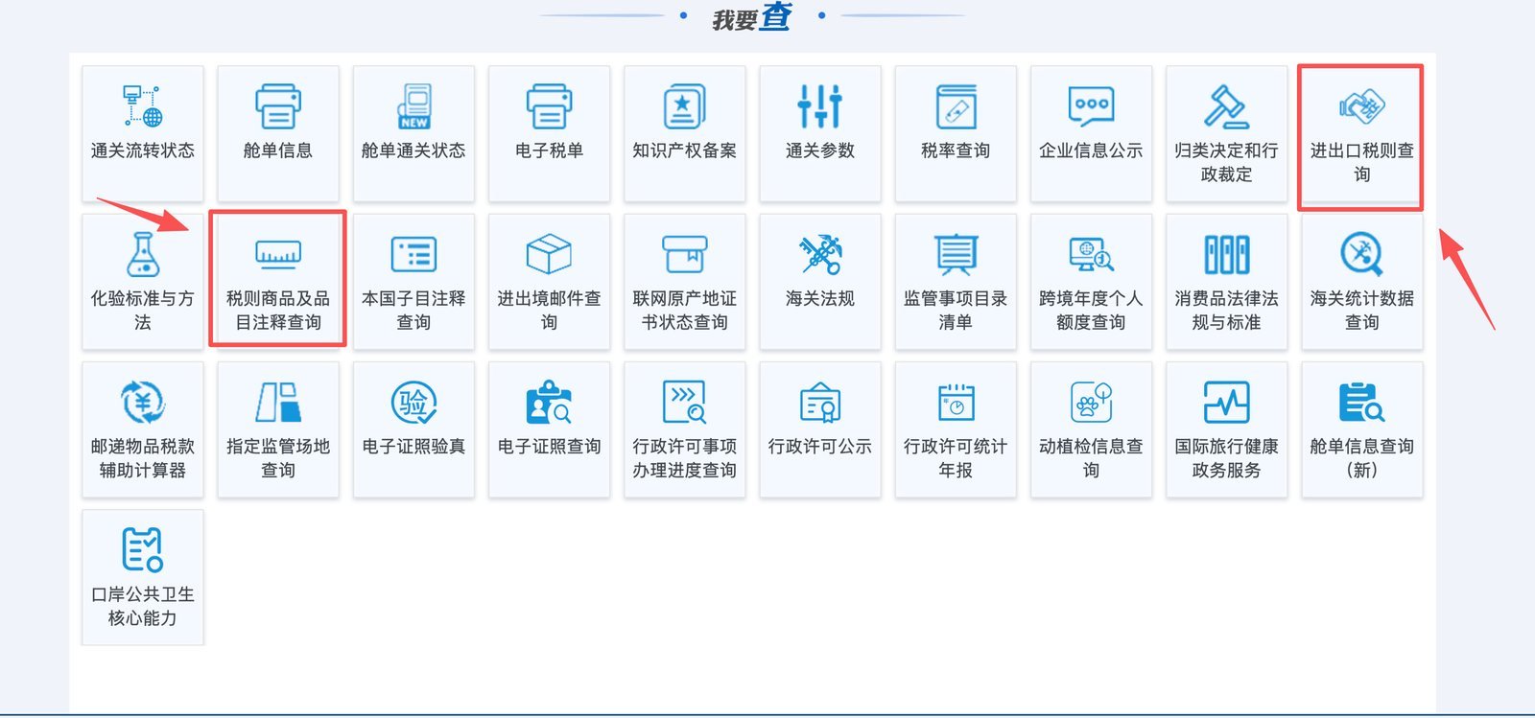Click the 税则商品及品目注释查询 ruler icon

pyautogui.click(x=278, y=254)
